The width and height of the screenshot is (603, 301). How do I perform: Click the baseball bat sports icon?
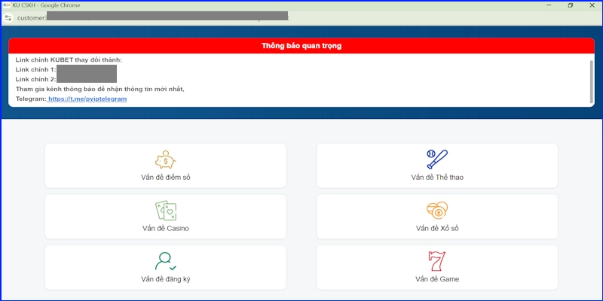437,160
